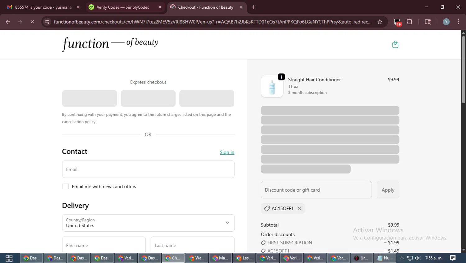
Task: Open the taskbar app labeled Ur...
Action: point(362,258)
